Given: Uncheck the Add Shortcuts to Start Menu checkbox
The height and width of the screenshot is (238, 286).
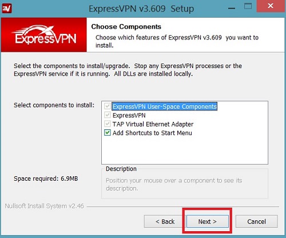Looking at the screenshot, I should click(108, 133).
